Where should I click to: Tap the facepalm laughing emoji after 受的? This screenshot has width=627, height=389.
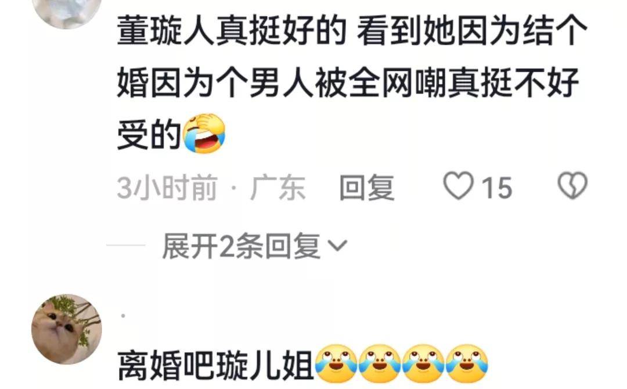tap(204, 134)
